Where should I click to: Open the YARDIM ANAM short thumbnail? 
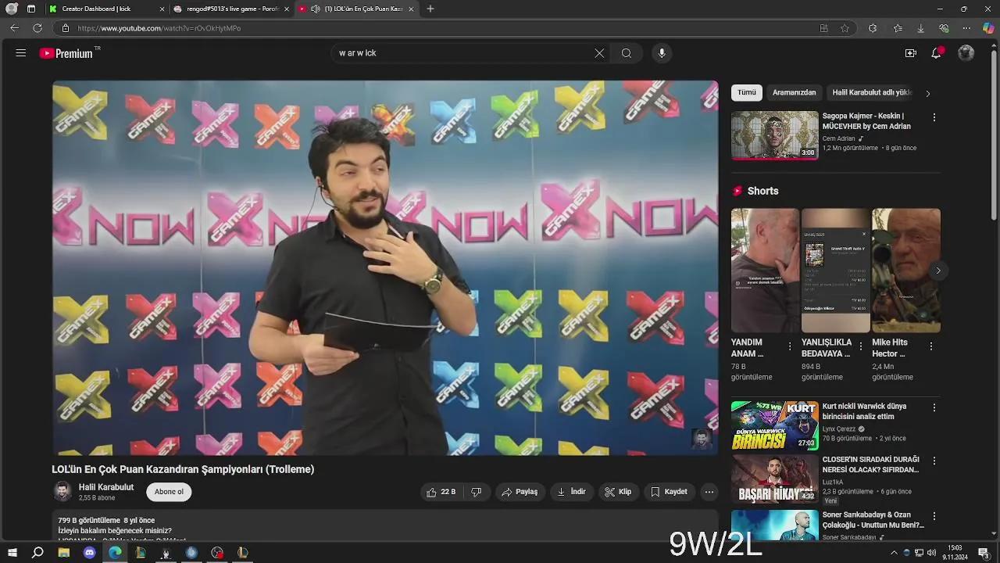pos(766,271)
